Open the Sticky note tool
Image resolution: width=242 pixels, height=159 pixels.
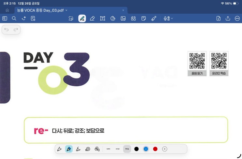(143, 19)
